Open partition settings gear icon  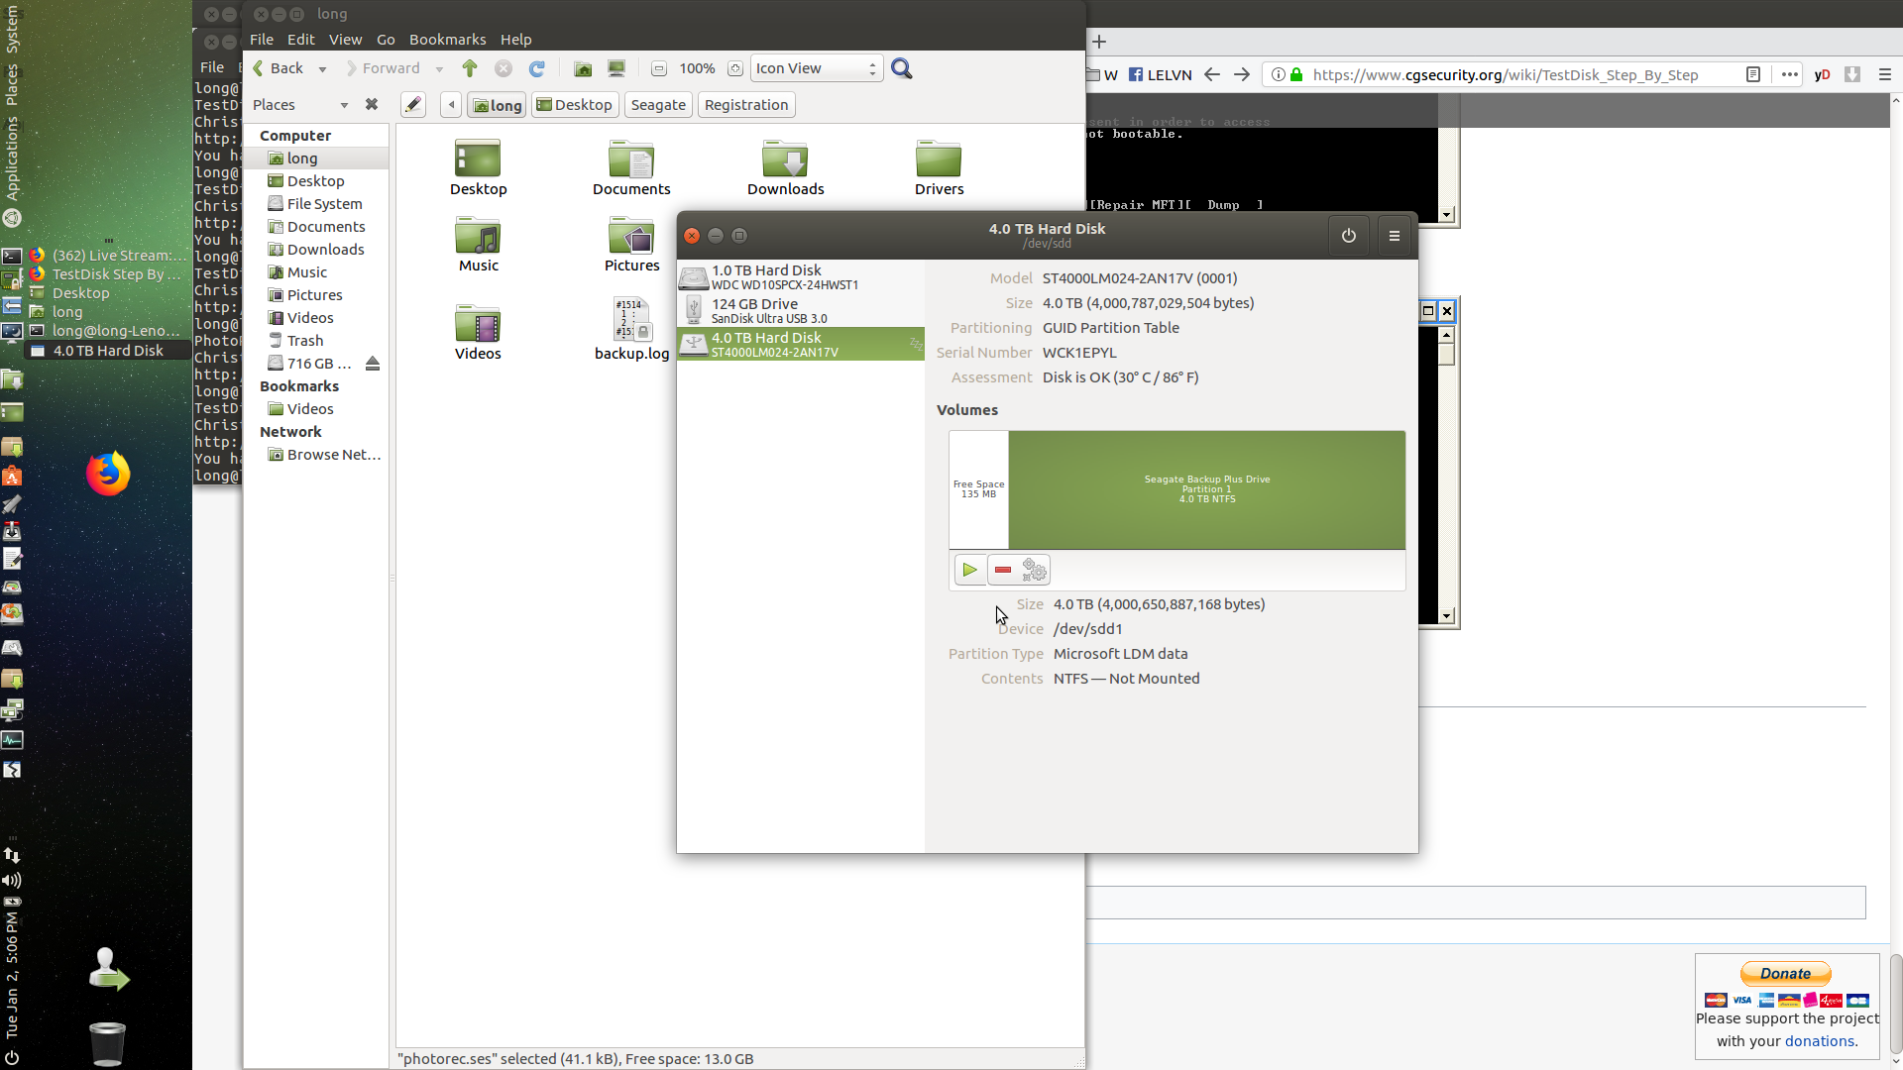(1035, 570)
